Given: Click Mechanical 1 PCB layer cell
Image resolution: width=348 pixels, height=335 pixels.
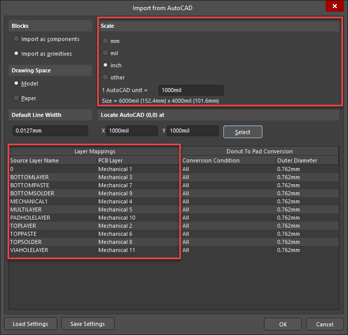Looking at the screenshot, I should click(138, 169).
